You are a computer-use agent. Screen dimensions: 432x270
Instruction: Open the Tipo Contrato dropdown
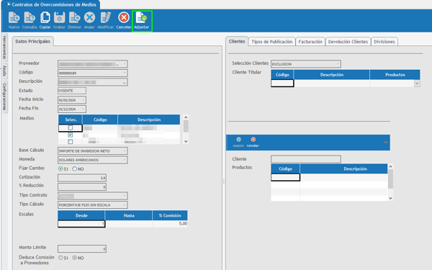pos(125,196)
